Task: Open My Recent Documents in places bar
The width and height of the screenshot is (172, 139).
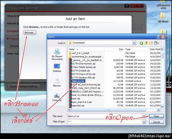Action: (x=57, y=54)
